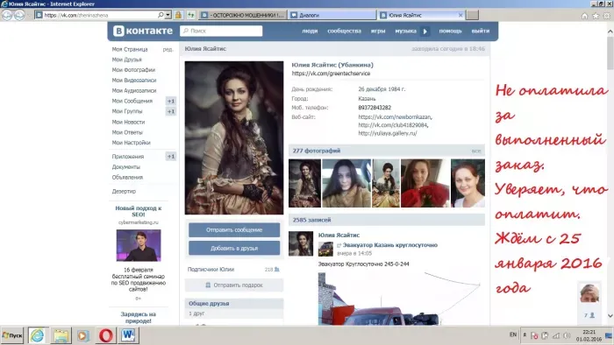Open Эвакуатор Казань круглосуточно repost link

click(390, 245)
